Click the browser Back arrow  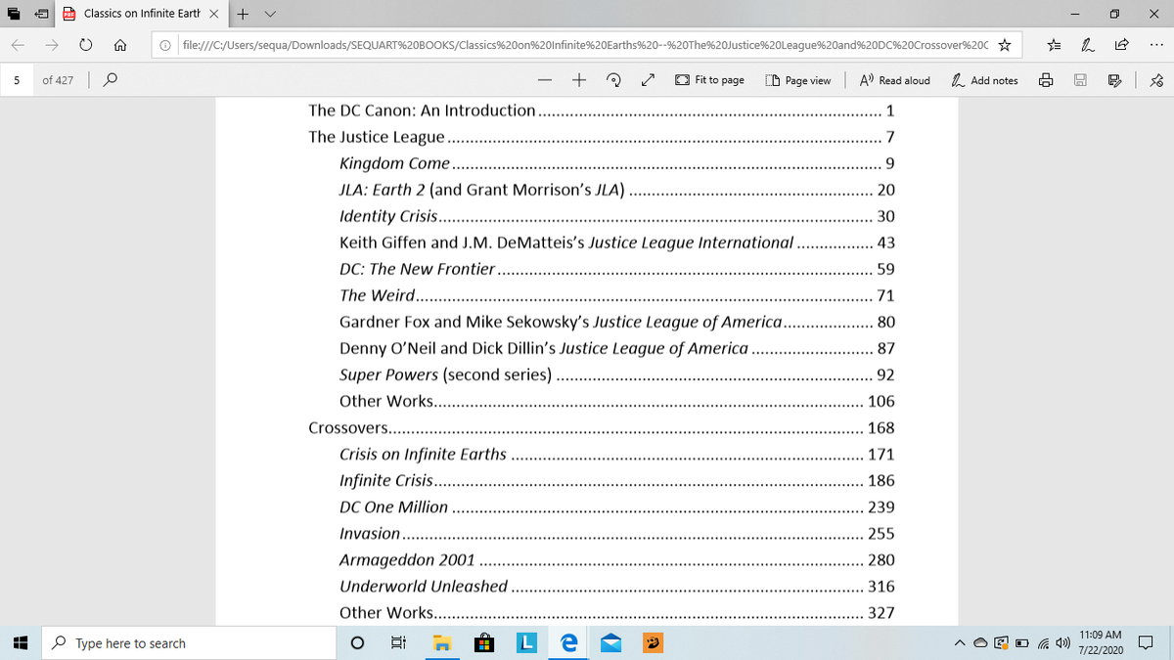[20, 45]
